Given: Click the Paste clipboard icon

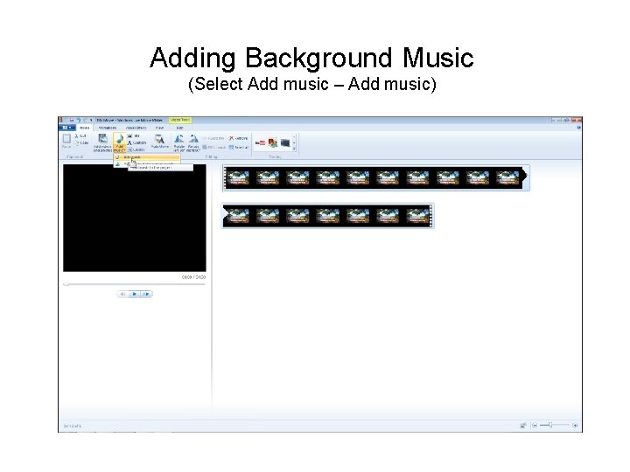Looking at the screenshot, I should click(x=66, y=139).
